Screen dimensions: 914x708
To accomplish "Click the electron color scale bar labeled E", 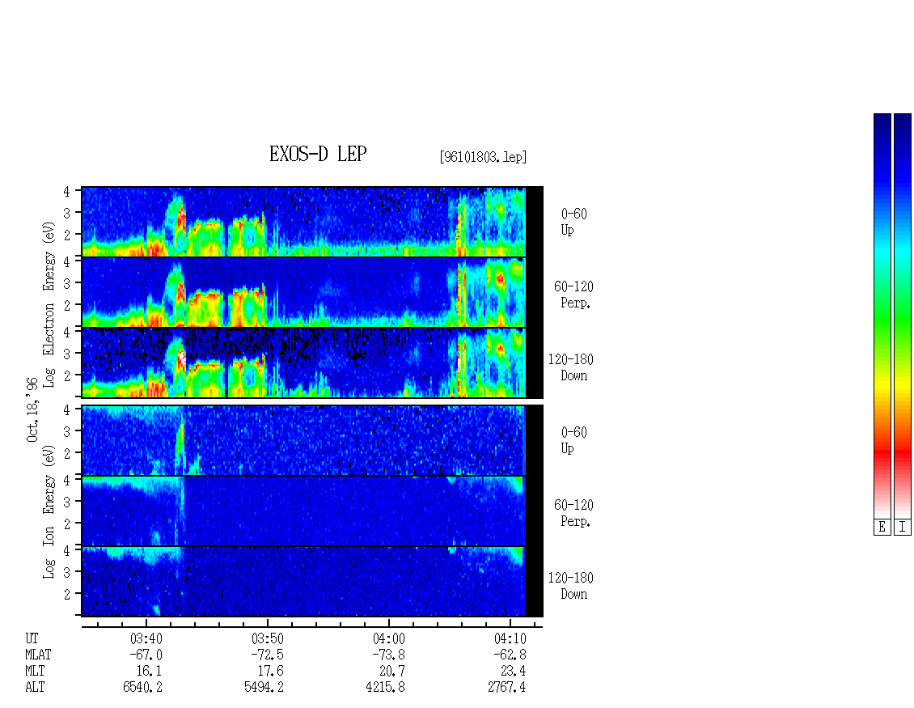I will point(882,316).
